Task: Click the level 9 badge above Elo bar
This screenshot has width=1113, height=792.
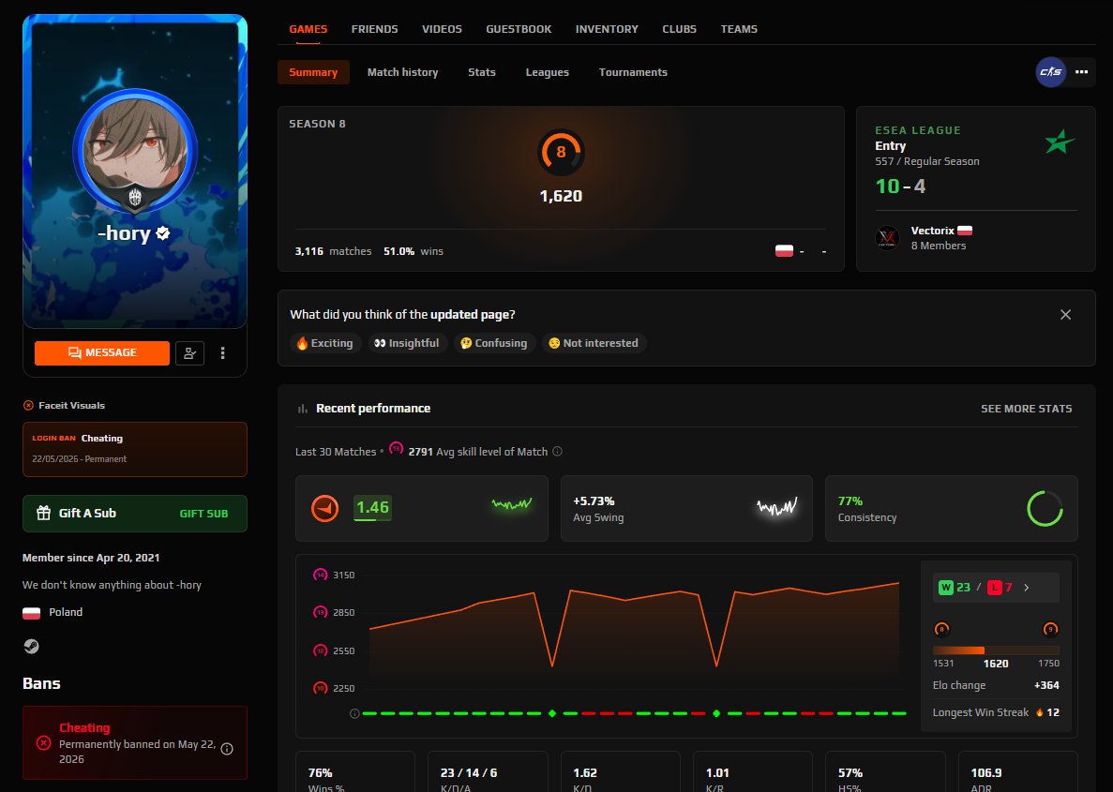Action: click(1050, 630)
